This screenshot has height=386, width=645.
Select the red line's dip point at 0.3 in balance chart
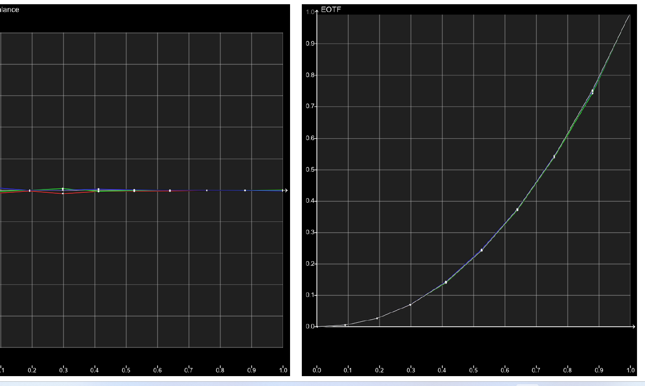(63, 193)
